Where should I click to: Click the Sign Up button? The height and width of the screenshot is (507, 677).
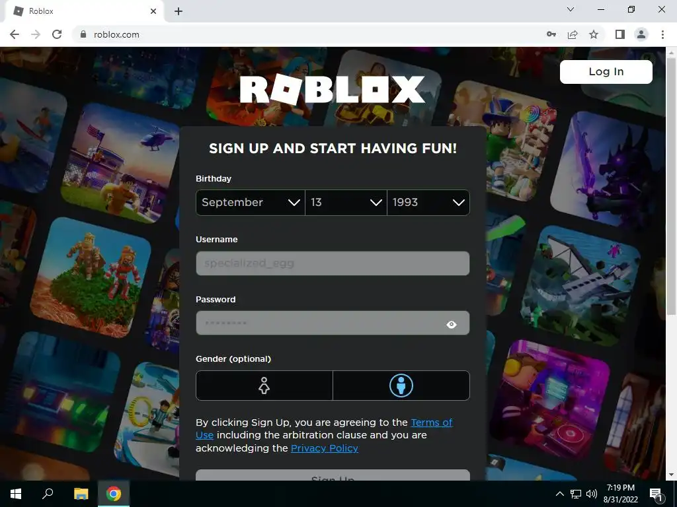(x=333, y=475)
